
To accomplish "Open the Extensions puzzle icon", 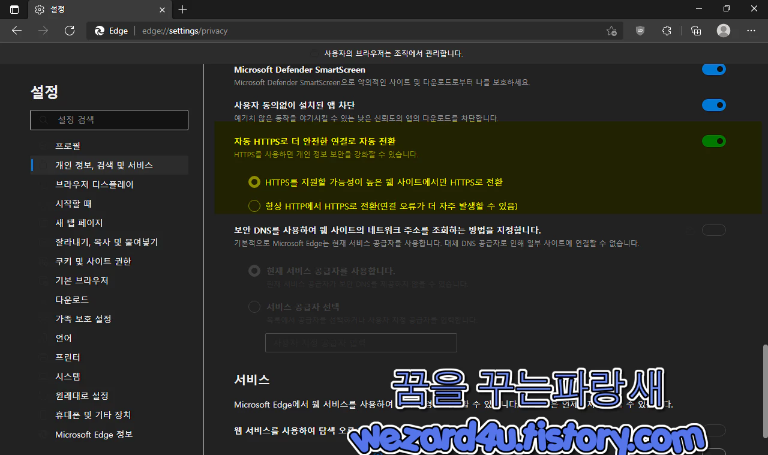I will pyautogui.click(x=667, y=31).
